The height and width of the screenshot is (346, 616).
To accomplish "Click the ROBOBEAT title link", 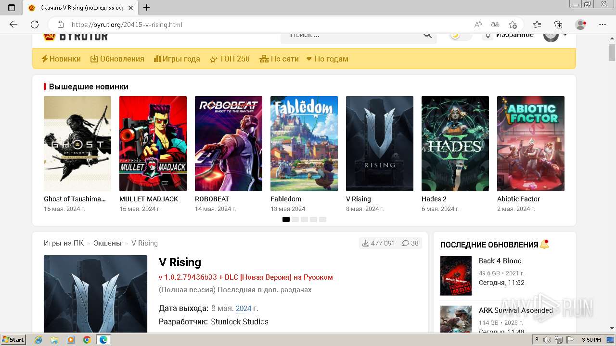I will tap(212, 199).
